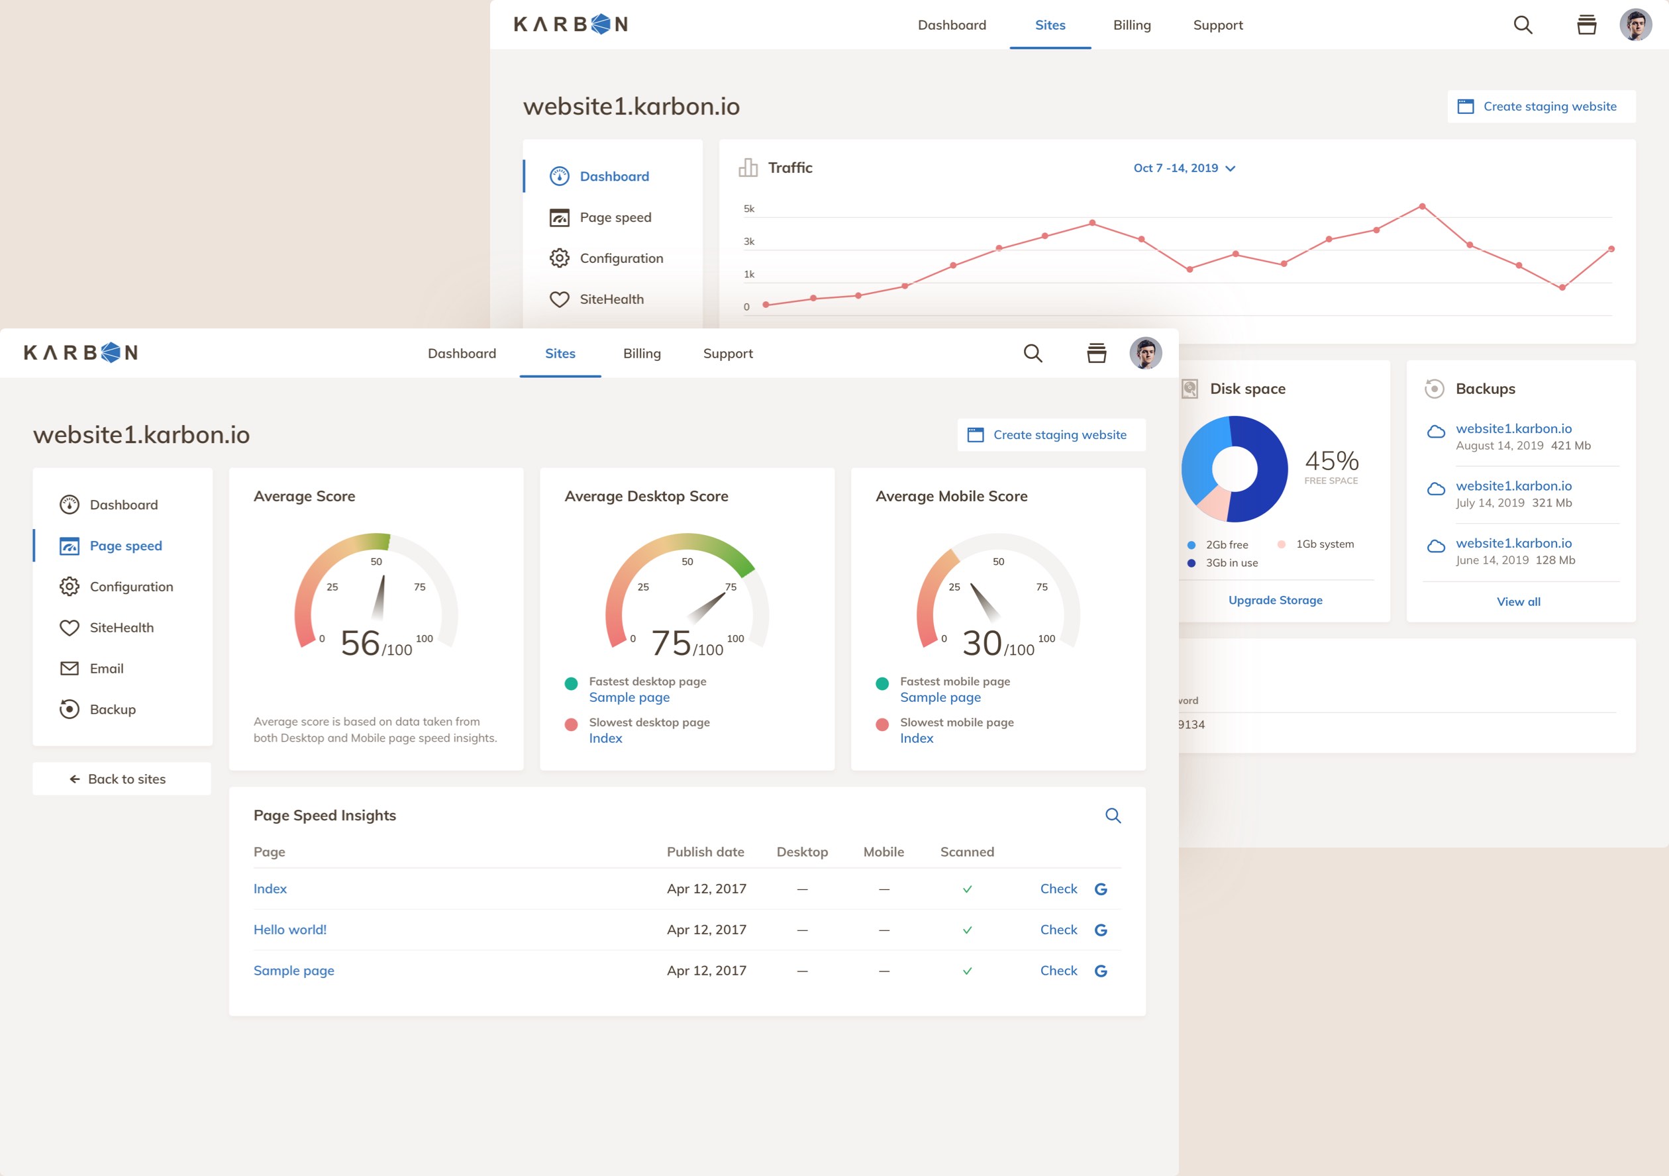Expand View all in the Backups panel
Screen dimensions: 1669x1176
coord(1518,601)
